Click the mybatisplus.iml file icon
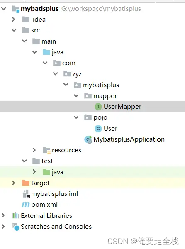Screen dimensions: 185x249 tap(26, 194)
